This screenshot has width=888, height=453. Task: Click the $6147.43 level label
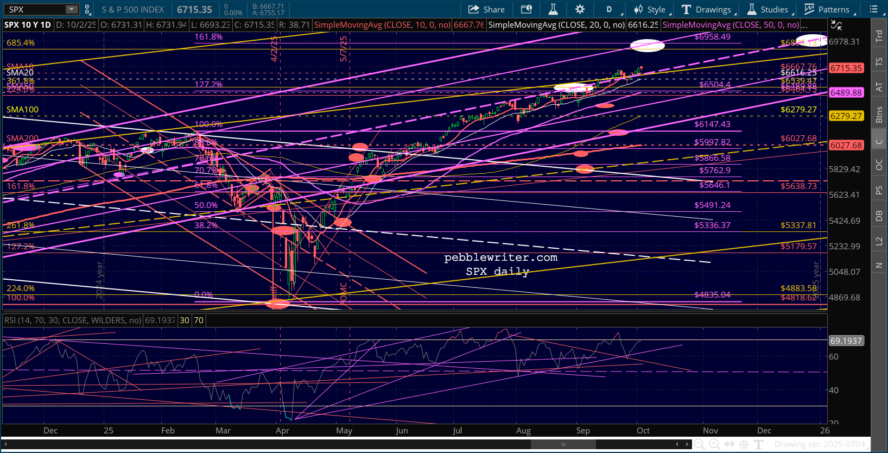coord(713,124)
